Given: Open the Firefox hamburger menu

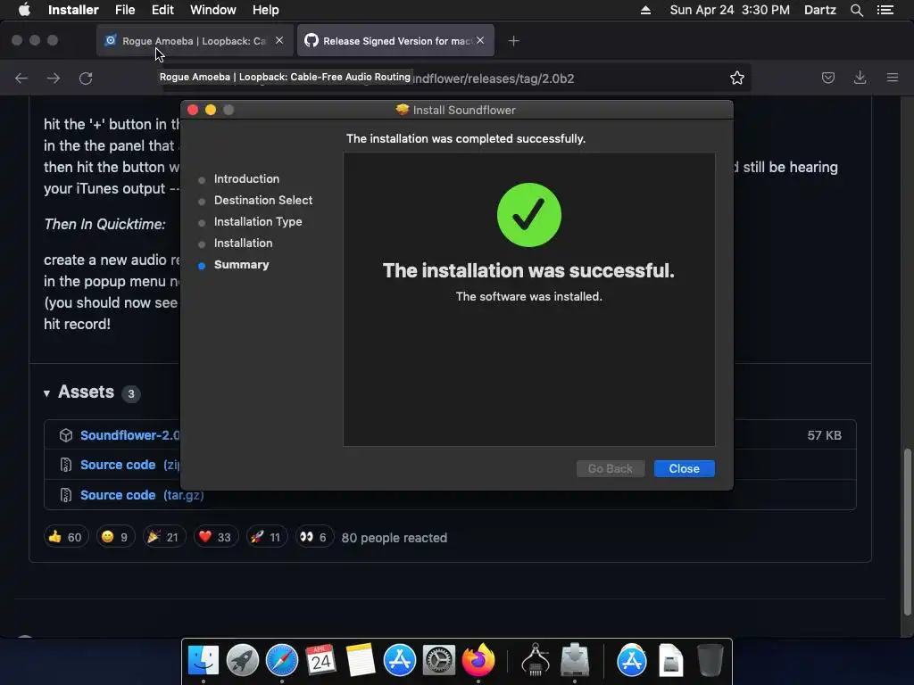Looking at the screenshot, I should pos(892,78).
